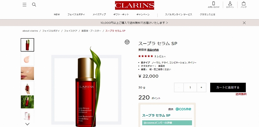Increase quantity with plus button
Viewport: 259px width, 127px height.
(201, 88)
